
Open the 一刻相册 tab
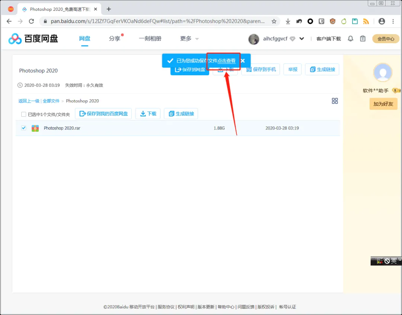(x=150, y=39)
